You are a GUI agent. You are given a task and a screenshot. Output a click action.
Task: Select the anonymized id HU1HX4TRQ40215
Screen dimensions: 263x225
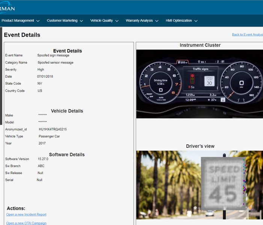[53, 129]
